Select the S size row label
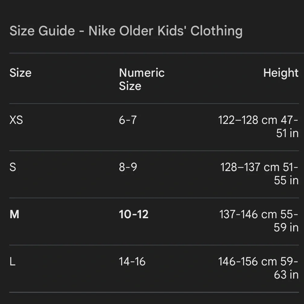 coord(13,167)
